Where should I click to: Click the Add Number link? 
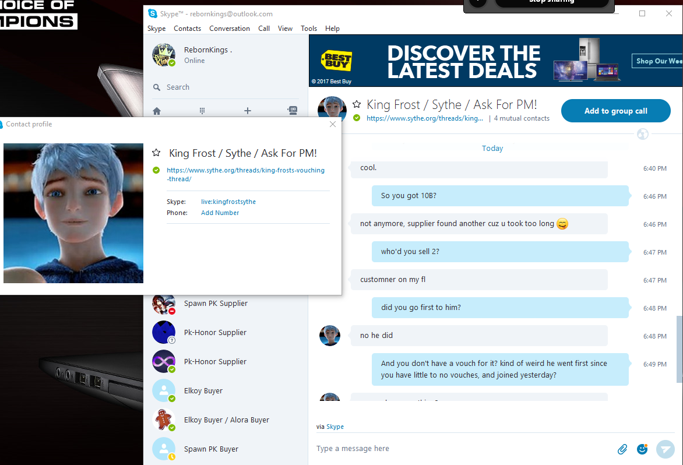(220, 213)
